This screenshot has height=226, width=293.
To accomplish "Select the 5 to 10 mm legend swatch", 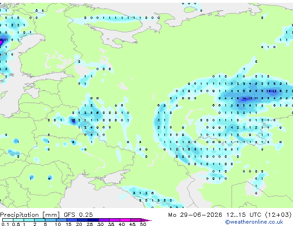I will point(50,220).
